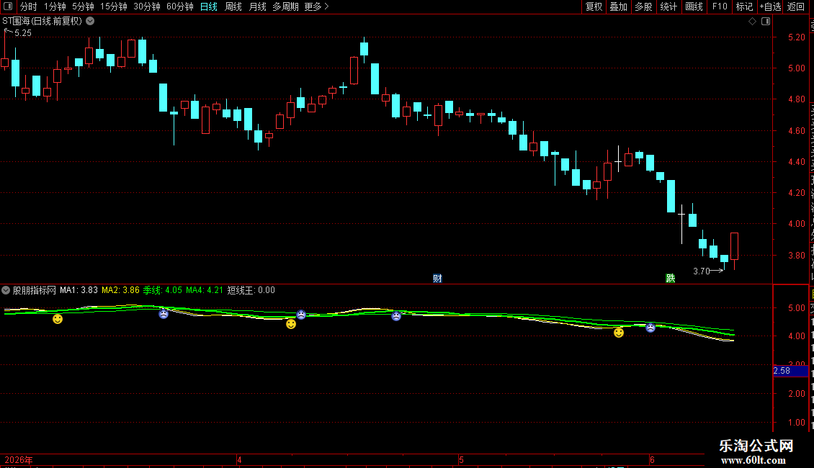Click the ST围海(日线.前复权) stock title
This screenshot has width=814, height=468.
click(x=42, y=22)
